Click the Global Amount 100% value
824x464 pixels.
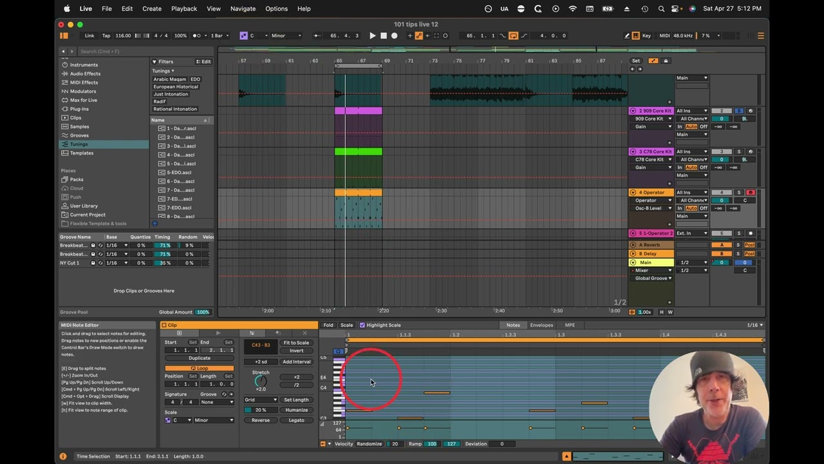(203, 312)
